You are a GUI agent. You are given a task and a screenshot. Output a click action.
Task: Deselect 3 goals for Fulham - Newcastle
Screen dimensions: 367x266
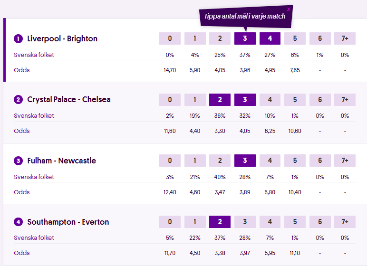tap(245, 161)
